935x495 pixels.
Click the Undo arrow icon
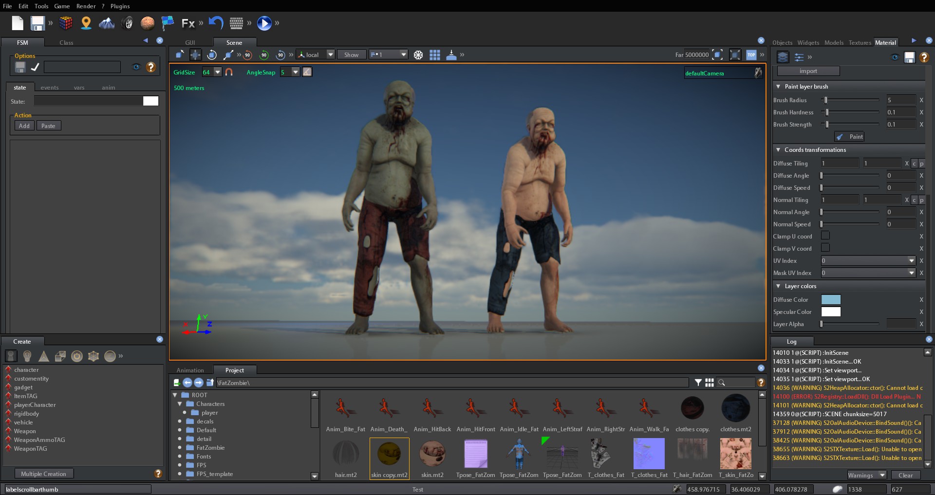coord(216,23)
